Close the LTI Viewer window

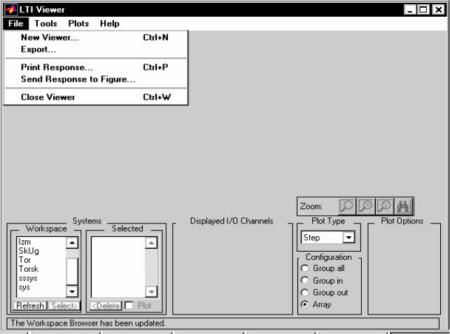tap(439, 10)
